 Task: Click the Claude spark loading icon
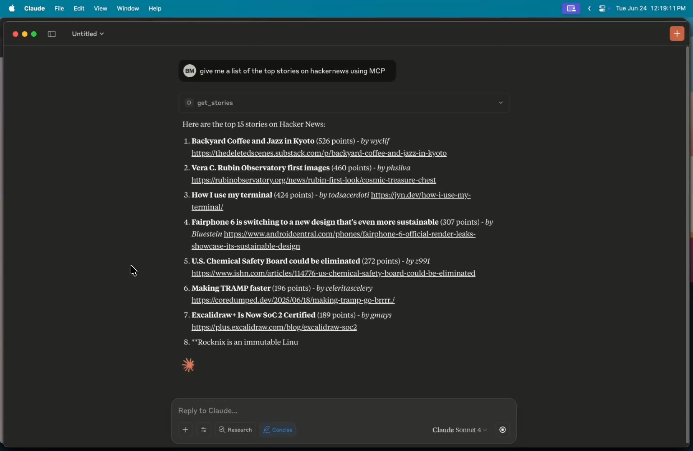click(189, 365)
